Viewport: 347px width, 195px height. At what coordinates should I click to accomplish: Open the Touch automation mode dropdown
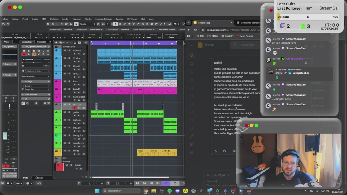[87, 24]
